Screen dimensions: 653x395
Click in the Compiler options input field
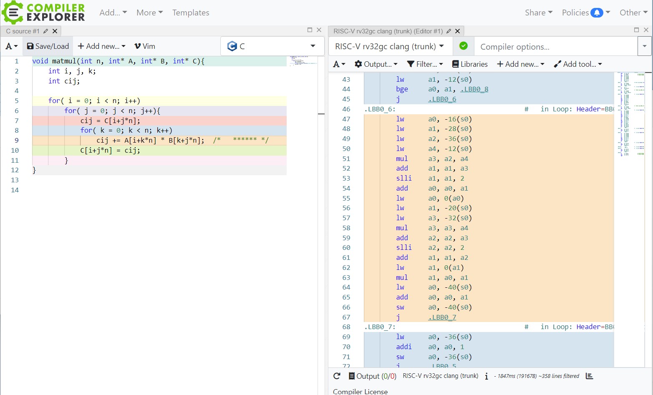point(555,47)
